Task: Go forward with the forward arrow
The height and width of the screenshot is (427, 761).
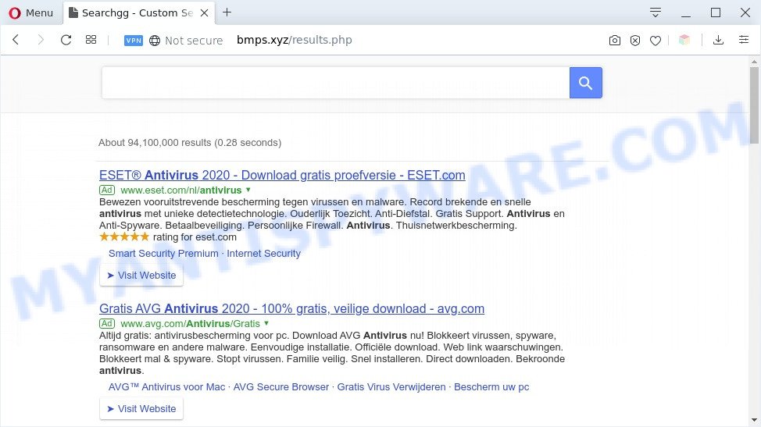Action: (x=41, y=40)
